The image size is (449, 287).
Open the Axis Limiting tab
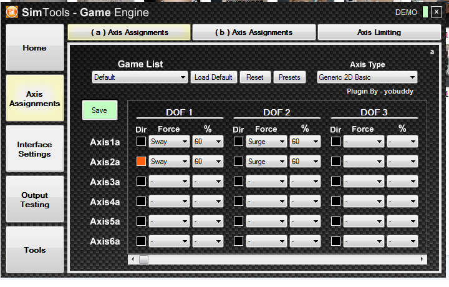[379, 32]
